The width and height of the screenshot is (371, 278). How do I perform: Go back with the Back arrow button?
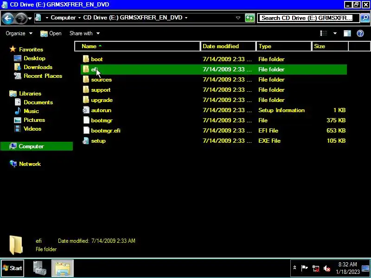click(7, 18)
